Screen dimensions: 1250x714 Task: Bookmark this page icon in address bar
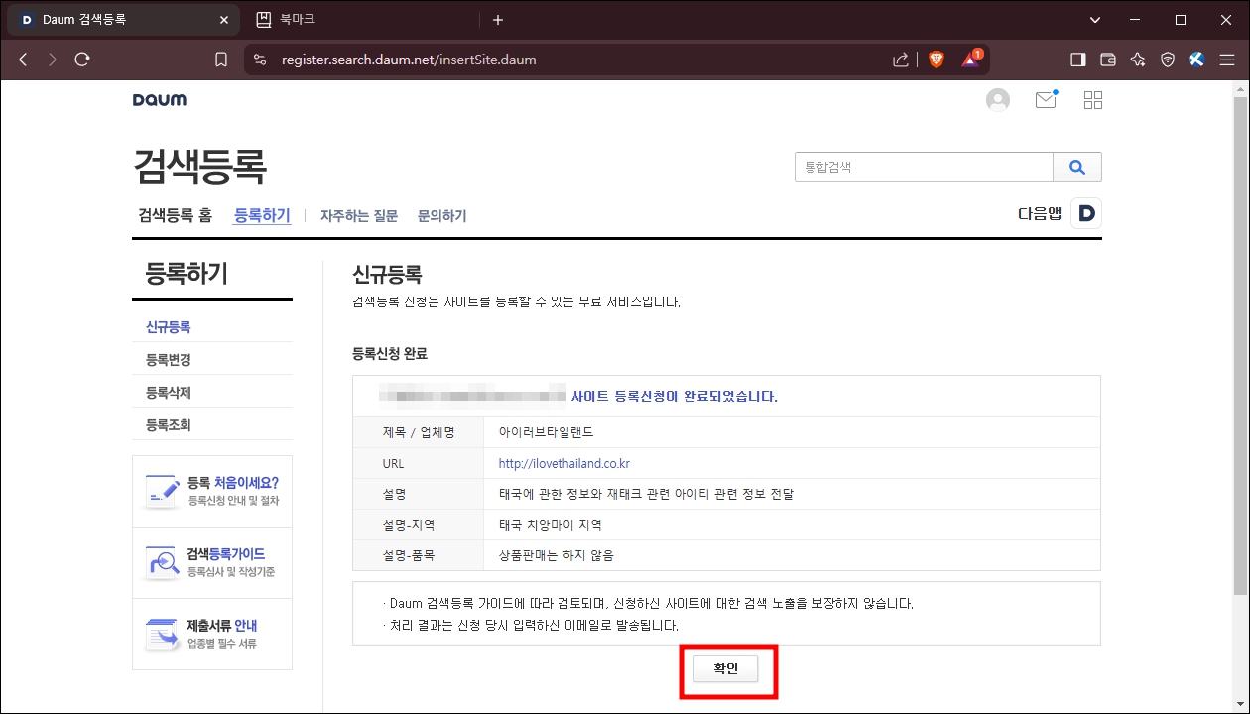pyautogui.click(x=221, y=59)
